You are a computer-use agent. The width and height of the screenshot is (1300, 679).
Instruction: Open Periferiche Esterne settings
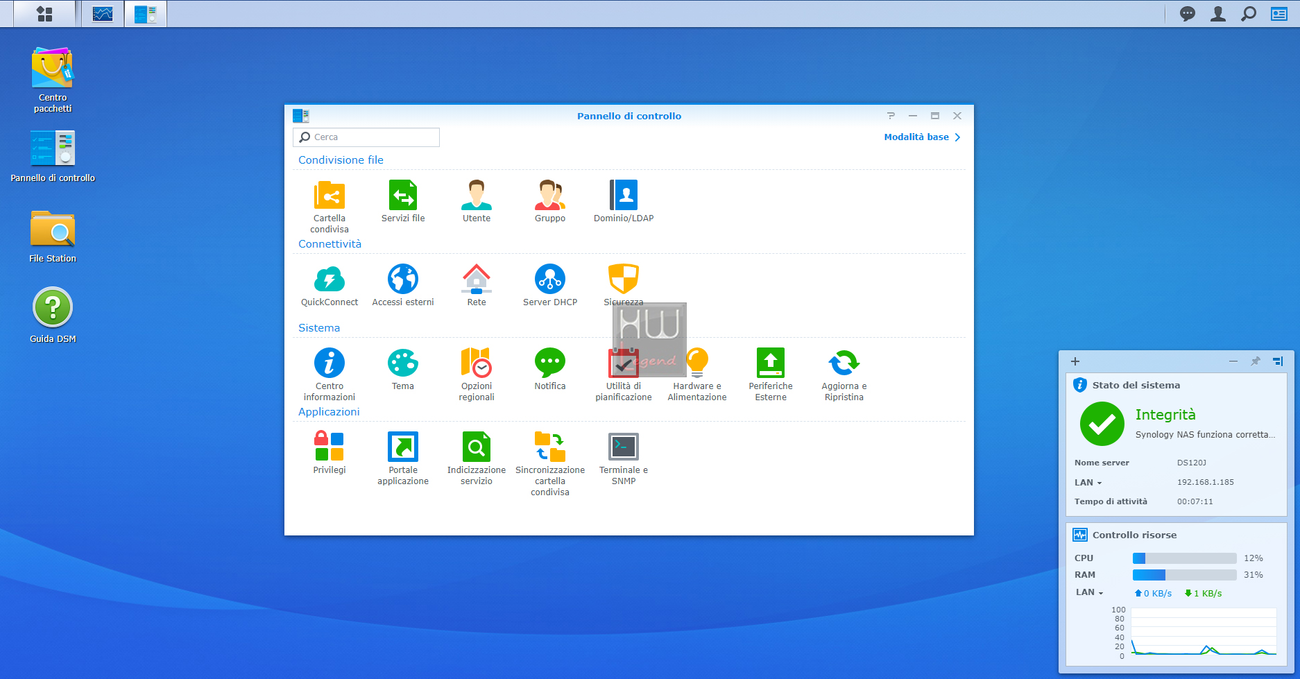tap(771, 363)
